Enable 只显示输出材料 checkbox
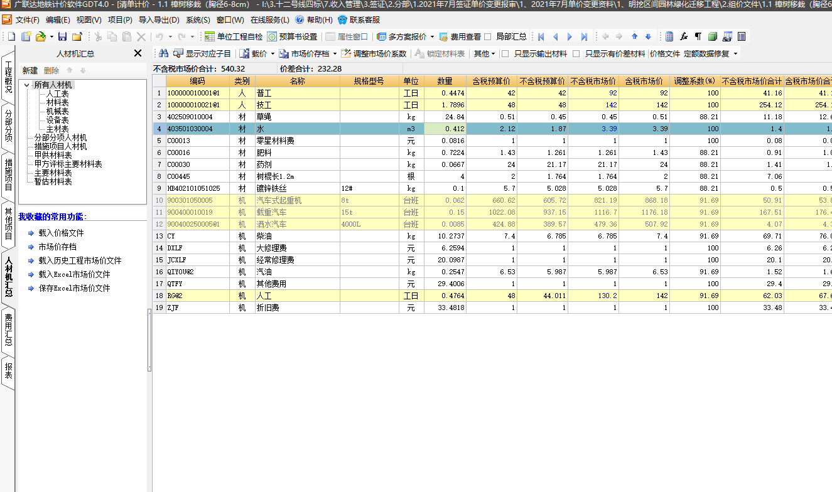This screenshot has width=832, height=492. pos(505,54)
